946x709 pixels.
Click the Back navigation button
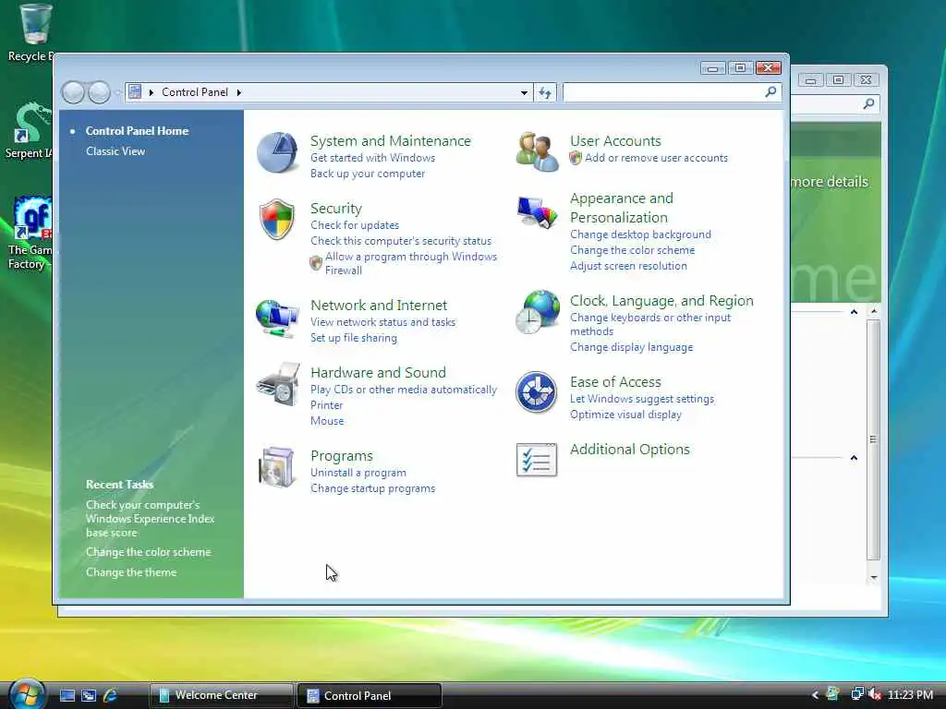point(74,92)
